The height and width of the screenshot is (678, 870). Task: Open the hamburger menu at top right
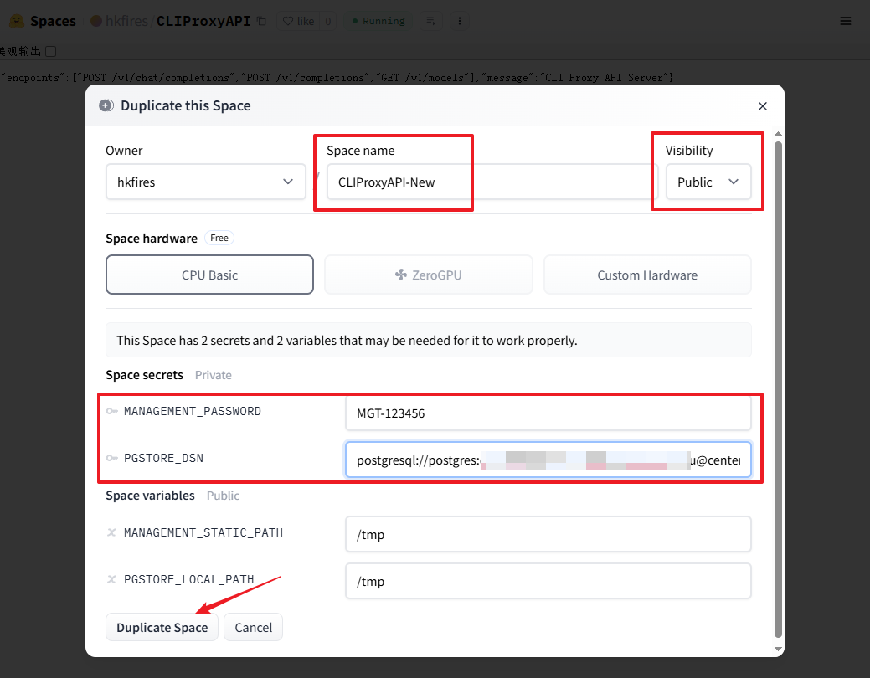coord(846,21)
